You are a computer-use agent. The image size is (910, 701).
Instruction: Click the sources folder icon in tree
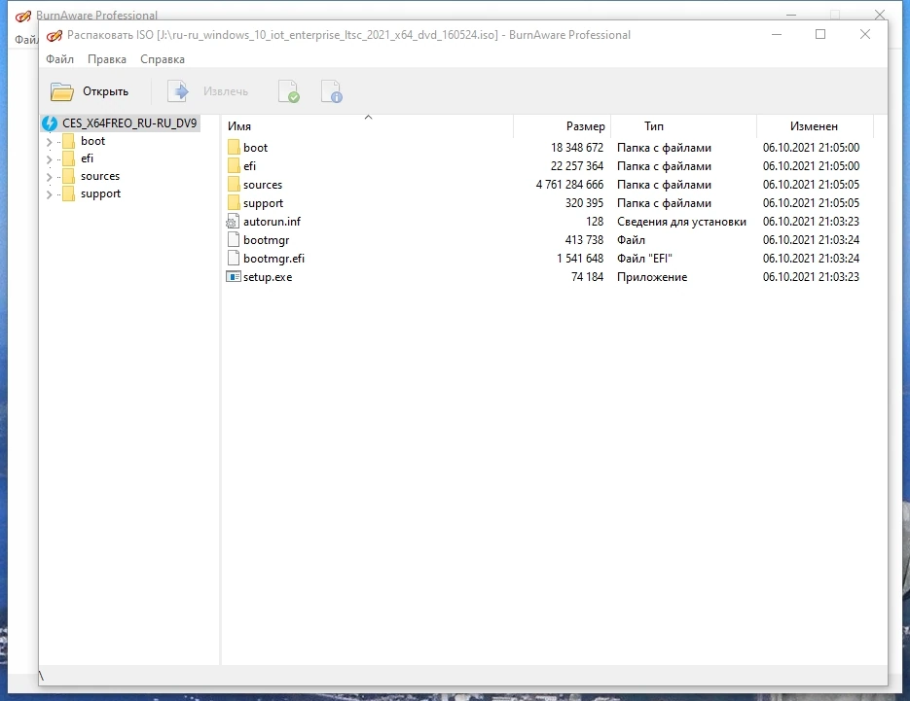[68, 176]
